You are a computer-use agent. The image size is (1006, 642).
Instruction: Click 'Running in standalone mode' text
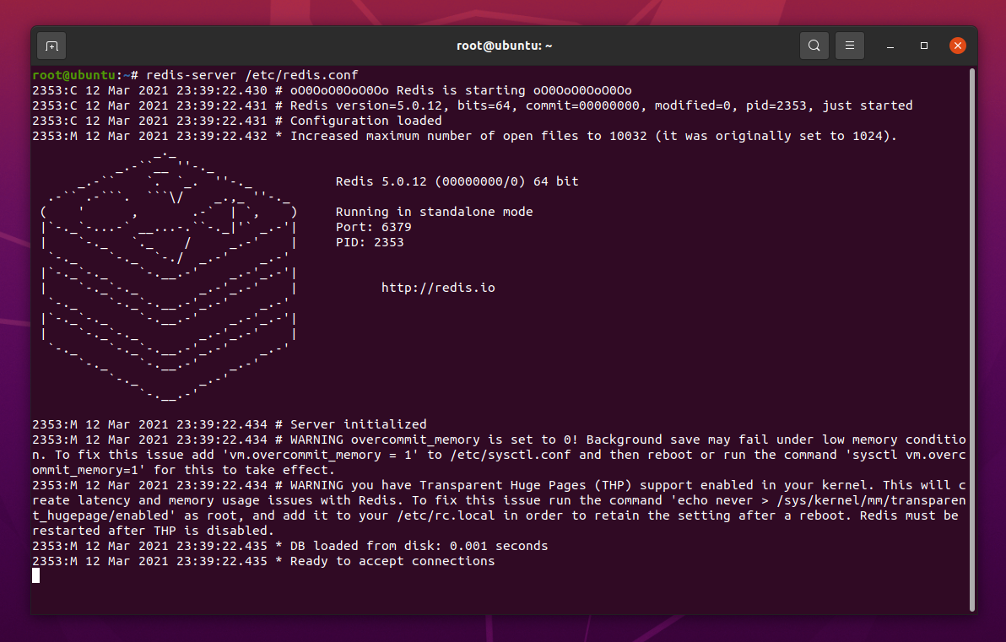(435, 212)
